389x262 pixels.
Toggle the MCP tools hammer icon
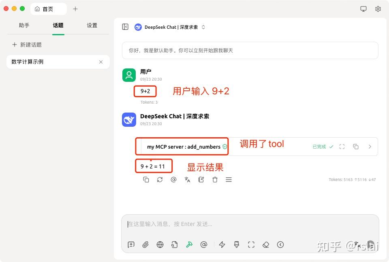click(x=189, y=245)
